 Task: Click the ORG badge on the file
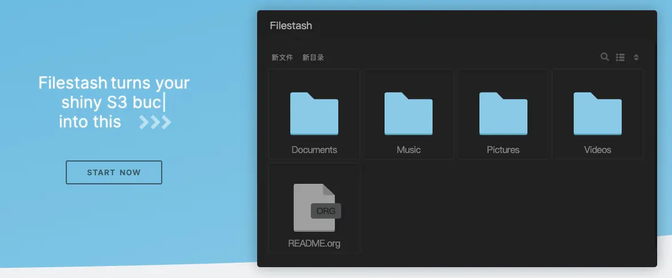point(326,211)
